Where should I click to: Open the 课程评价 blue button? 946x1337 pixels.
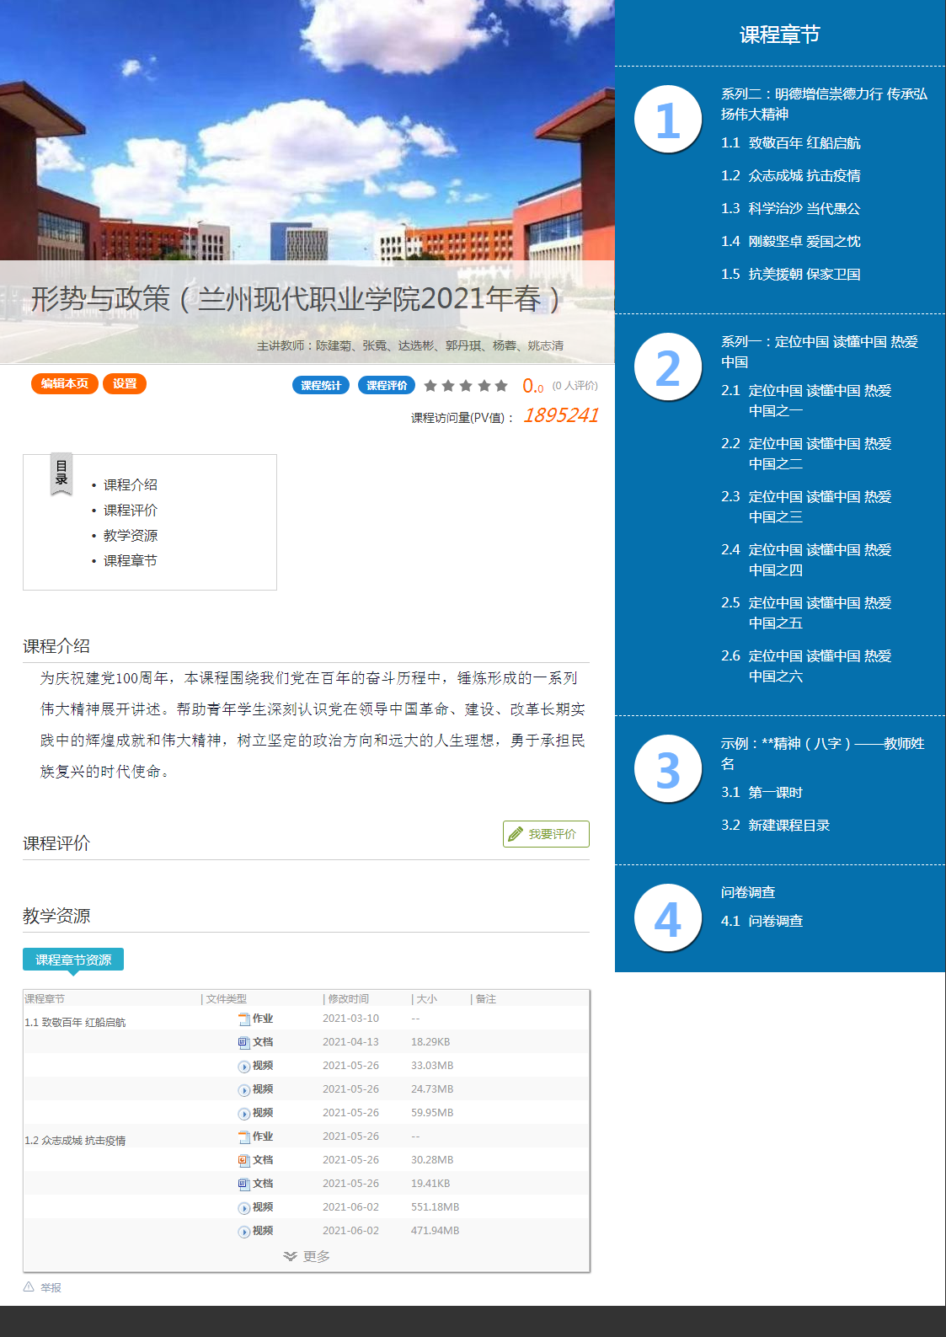point(387,385)
